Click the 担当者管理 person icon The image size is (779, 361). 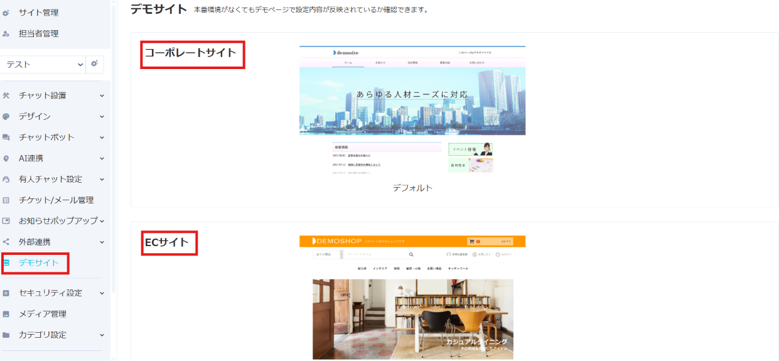pos(6,33)
